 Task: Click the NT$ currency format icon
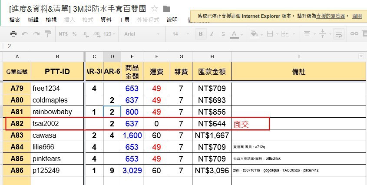(63, 34)
